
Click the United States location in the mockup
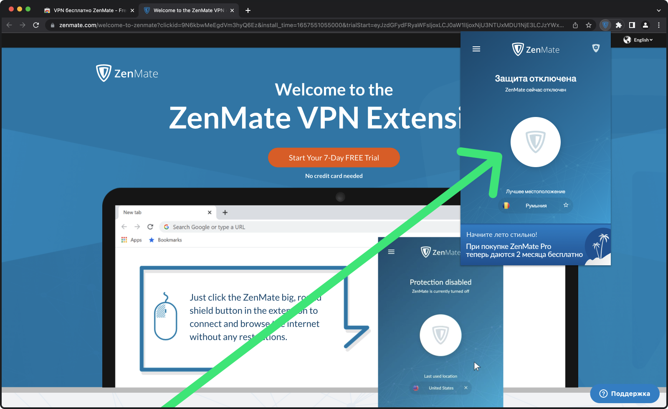(x=441, y=388)
